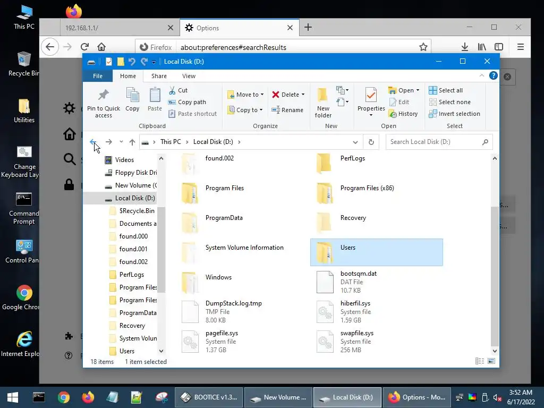Screen dimensions: 544x408
Task: Collapse the ribbon chevron
Action: click(x=481, y=75)
